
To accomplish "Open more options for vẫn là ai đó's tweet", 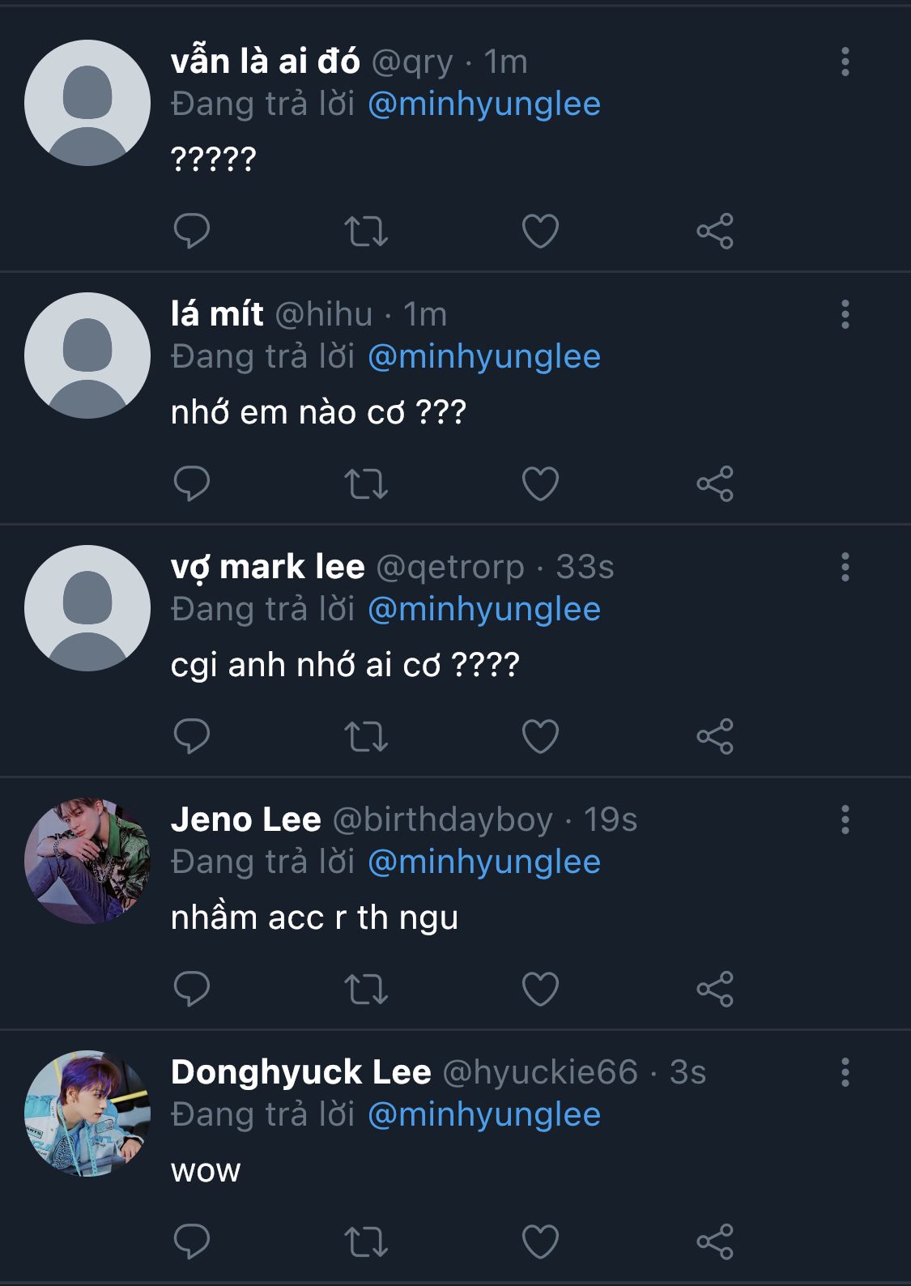I will pyautogui.click(x=845, y=62).
